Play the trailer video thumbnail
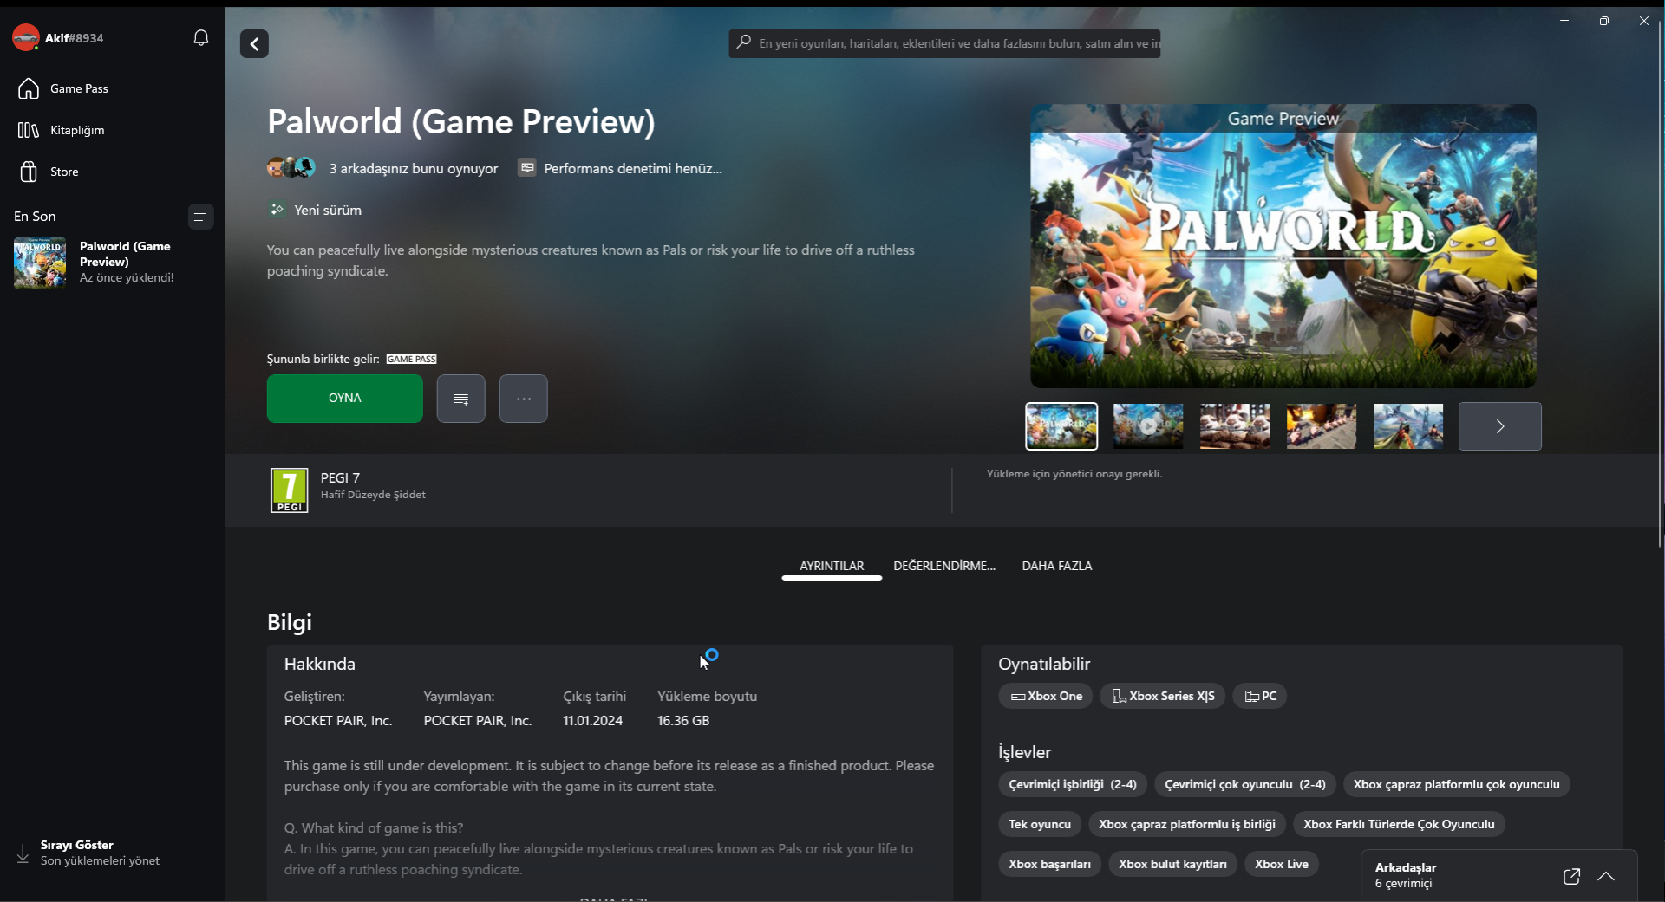This screenshot has height=902, width=1665. point(1148,426)
